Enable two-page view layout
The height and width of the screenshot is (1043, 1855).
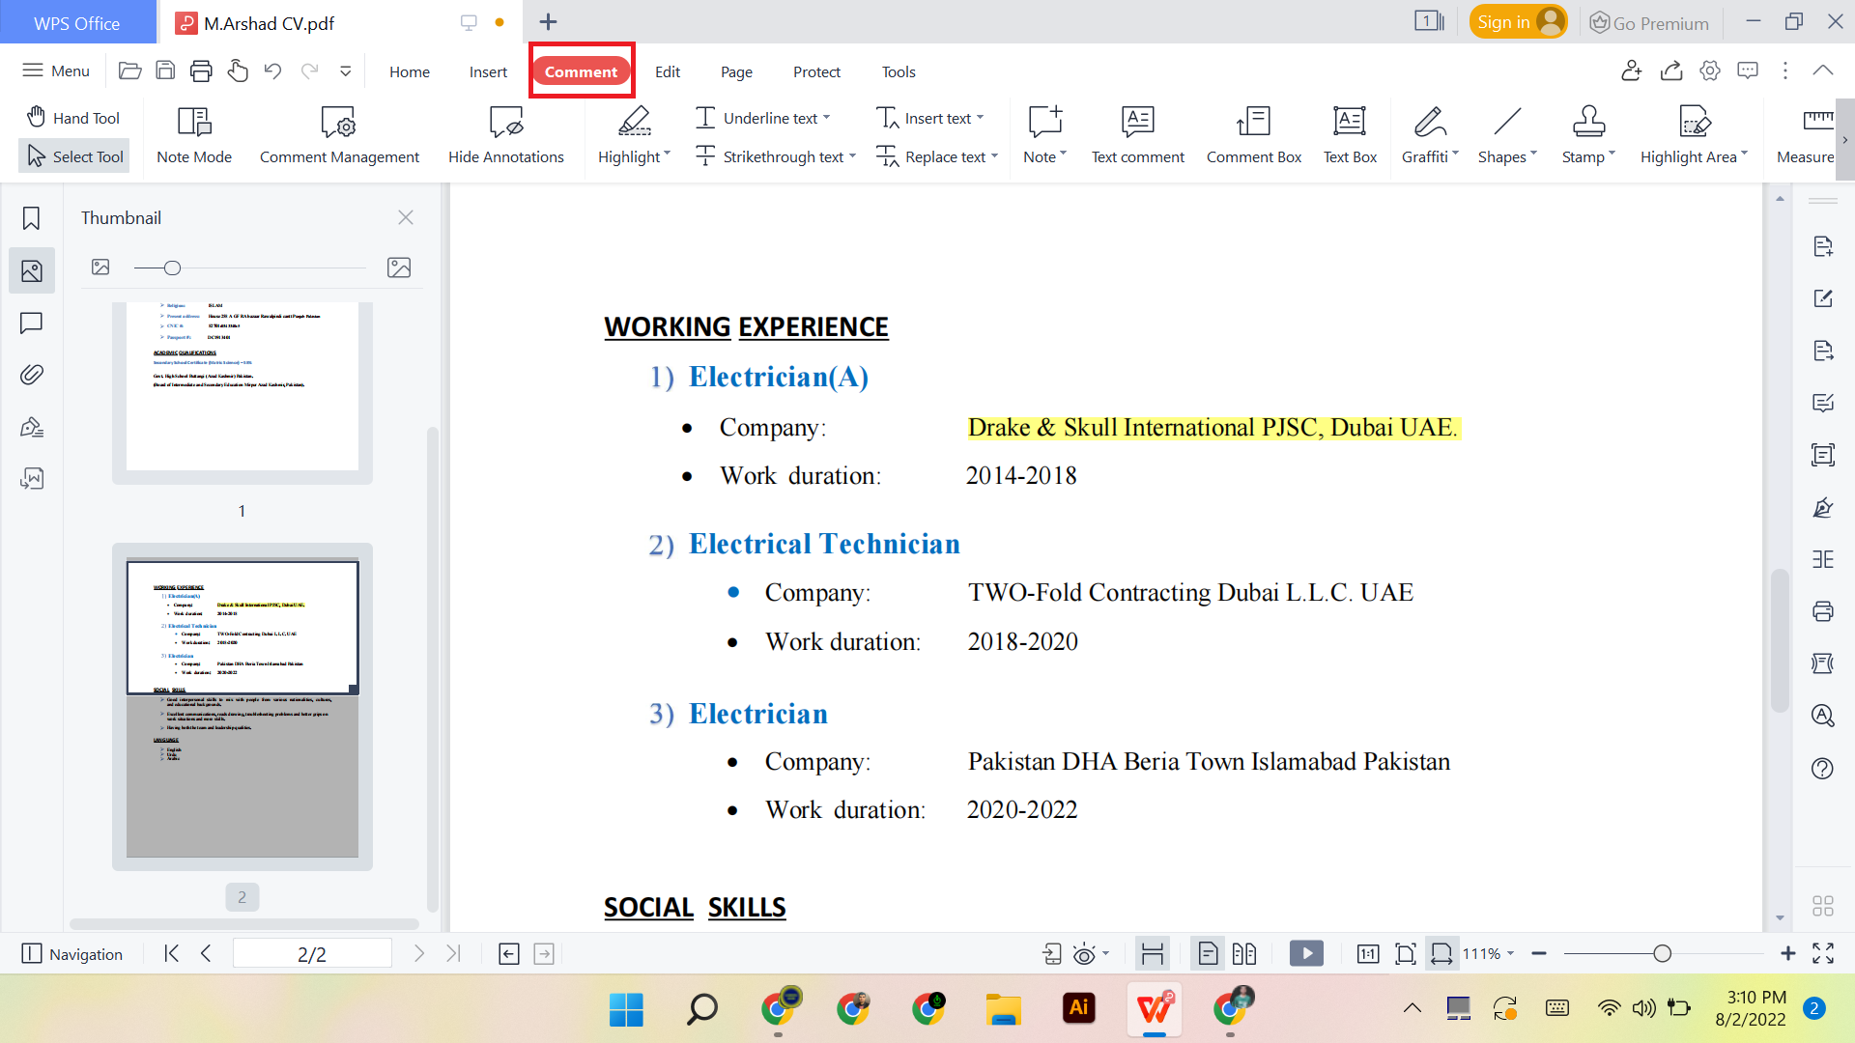pyautogui.click(x=1244, y=953)
